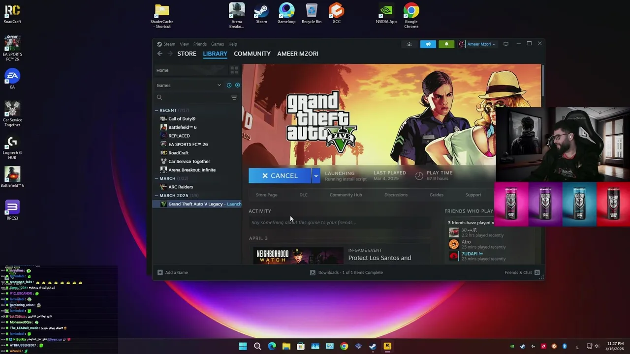This screenshot has width=630, height=354.
Task: Open Friends & Chat panel
Action: pyautogui.click(x=522, y=272)
